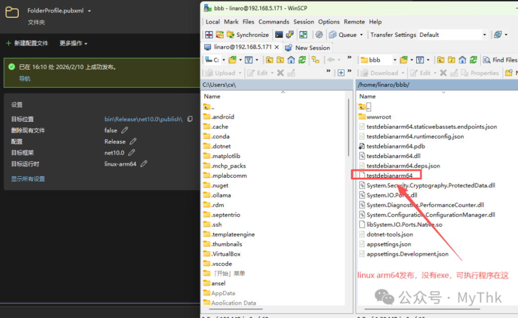
Task: Expand the remote panel Filter dropdown arrow
Action: click(x=428, y=60)
